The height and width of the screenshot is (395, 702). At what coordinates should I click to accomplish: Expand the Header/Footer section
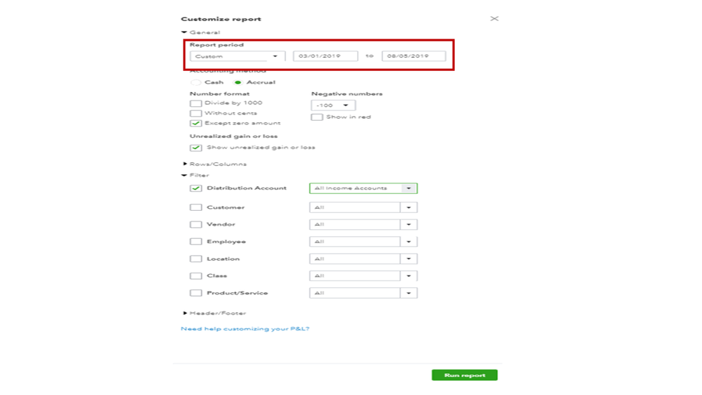pos(186,313)
